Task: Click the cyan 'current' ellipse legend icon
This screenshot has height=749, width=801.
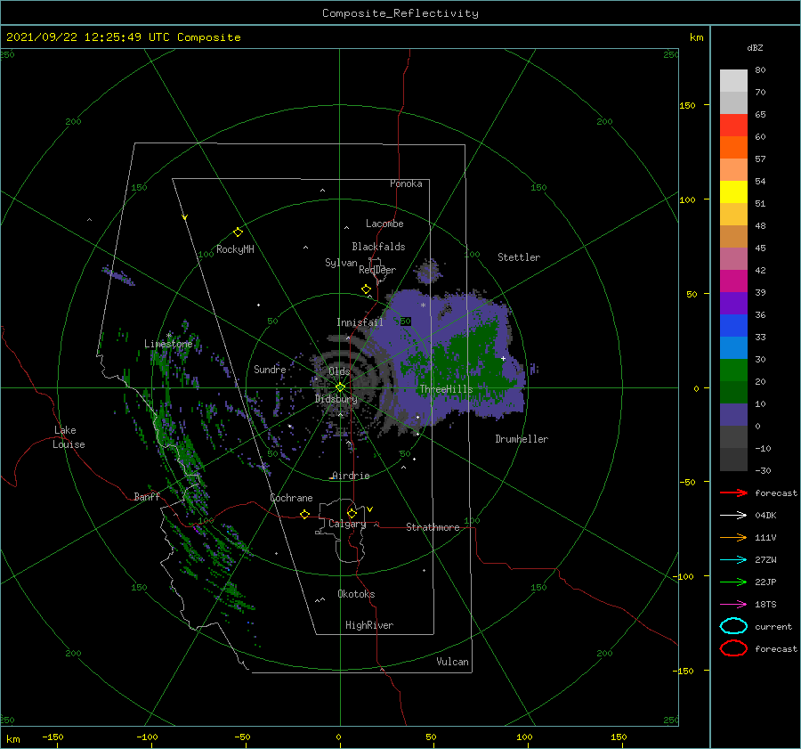Action: (733, 626)
